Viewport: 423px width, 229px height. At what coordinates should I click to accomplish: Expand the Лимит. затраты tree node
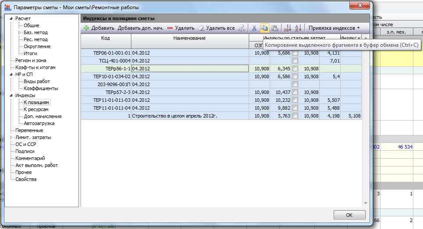11,137
